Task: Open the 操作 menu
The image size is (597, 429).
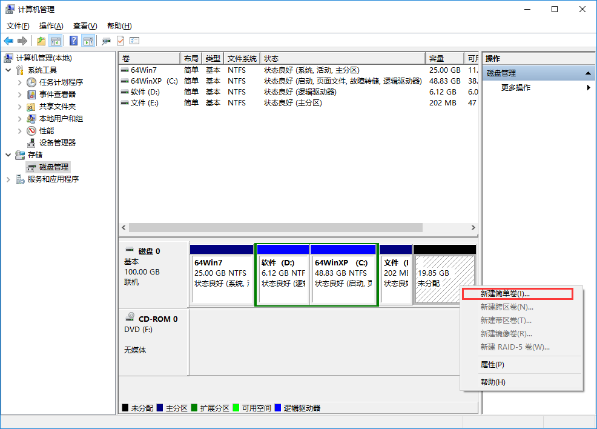Action: click(x=50, y=25)
